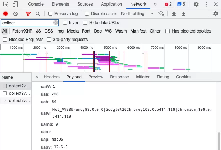Show more DevTools tabs
The image size is (221, 150).
pos(155,4)
